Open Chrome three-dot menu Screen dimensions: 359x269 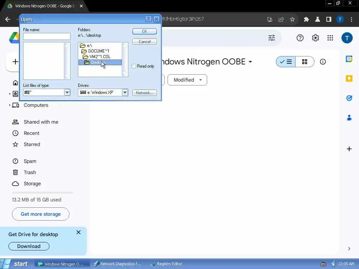pos(351,20)
